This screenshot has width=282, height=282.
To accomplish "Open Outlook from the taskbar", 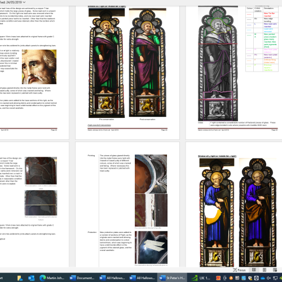I will (31, 278).
